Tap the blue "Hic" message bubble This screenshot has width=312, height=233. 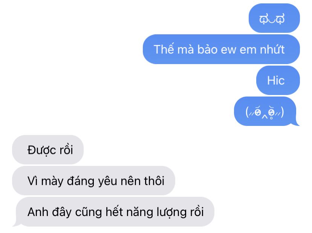point(278,80)
